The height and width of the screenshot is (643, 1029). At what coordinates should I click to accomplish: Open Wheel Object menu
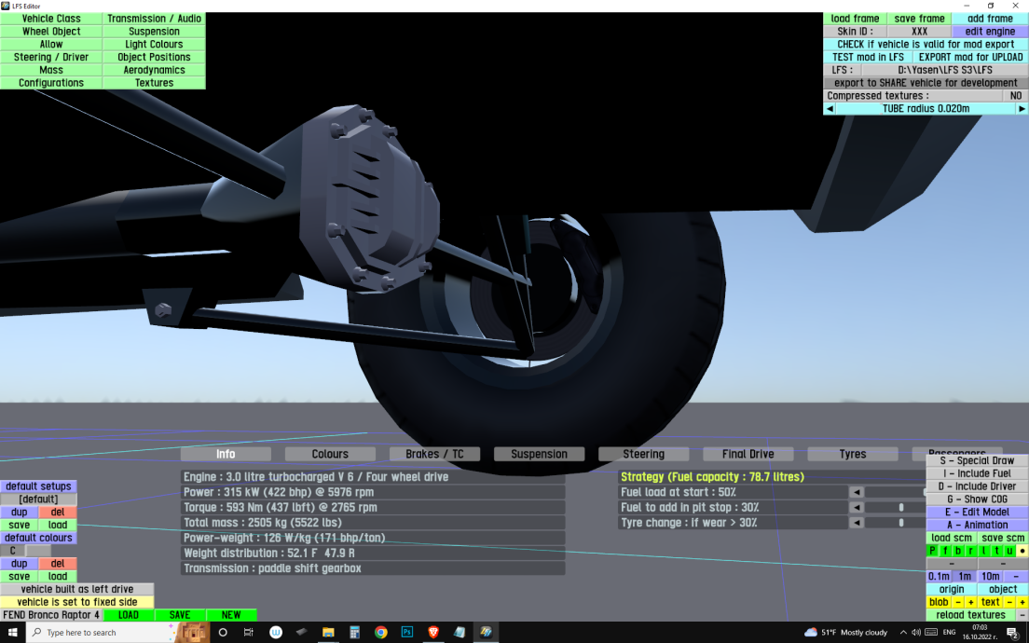[51, 32]
